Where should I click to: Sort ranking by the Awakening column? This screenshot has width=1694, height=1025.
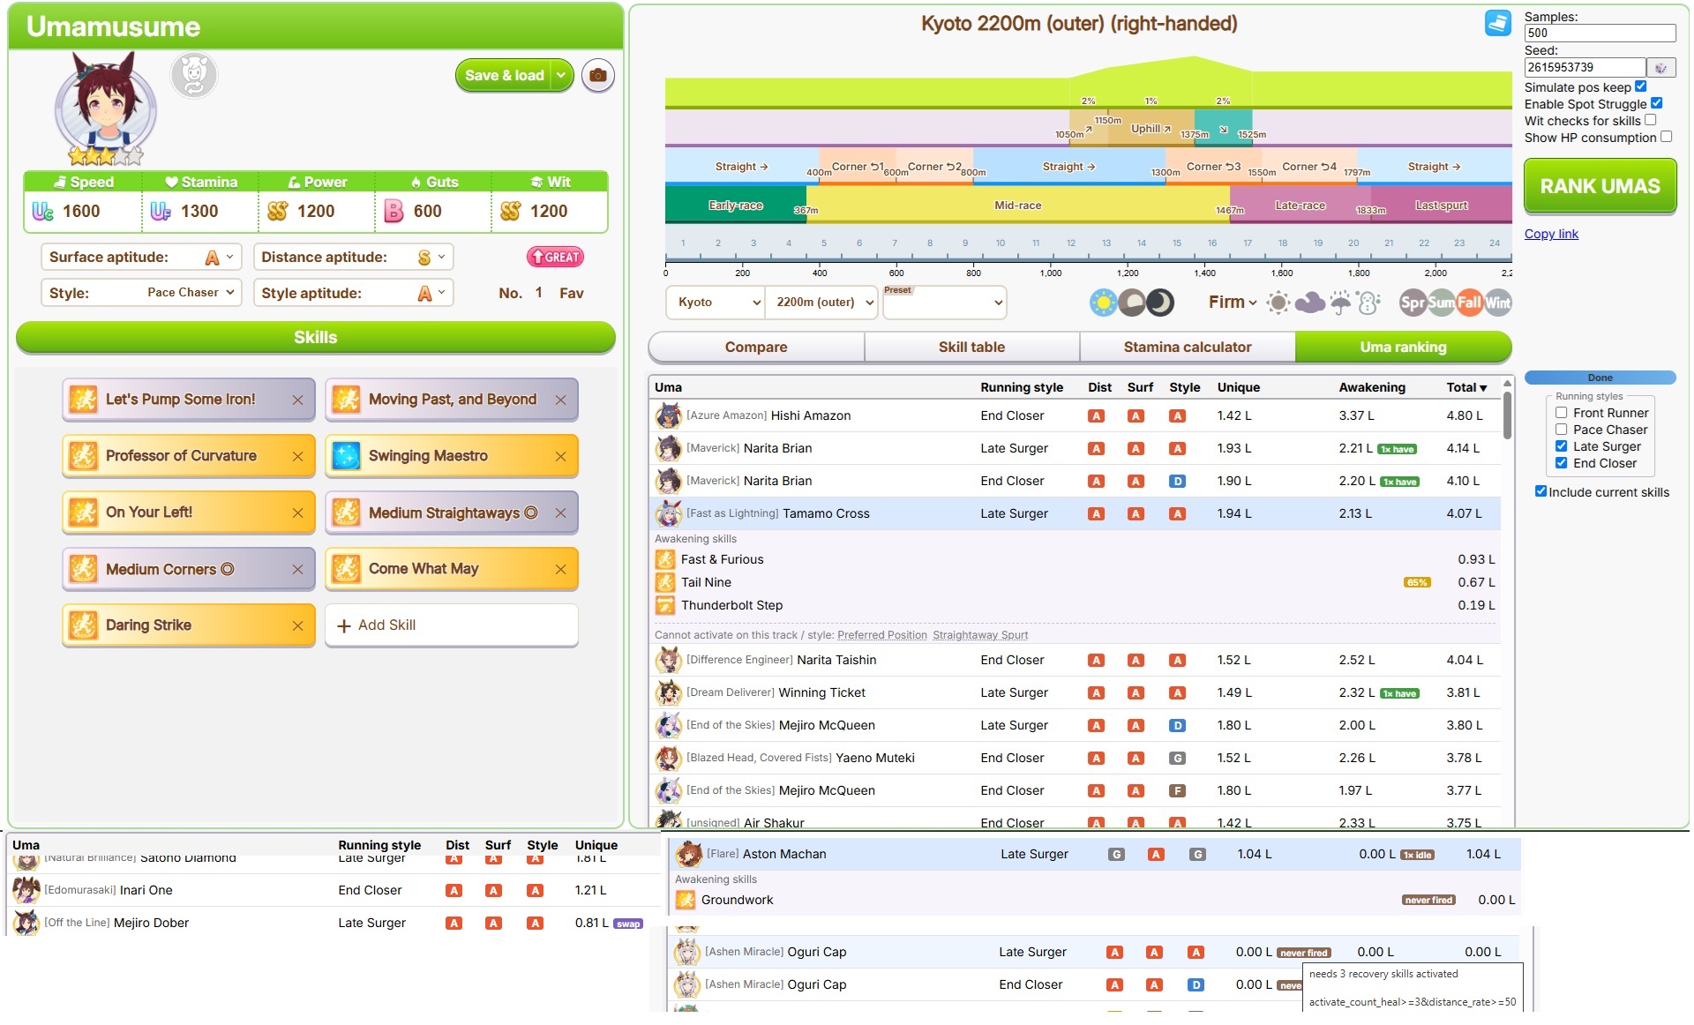point(1372,387)
